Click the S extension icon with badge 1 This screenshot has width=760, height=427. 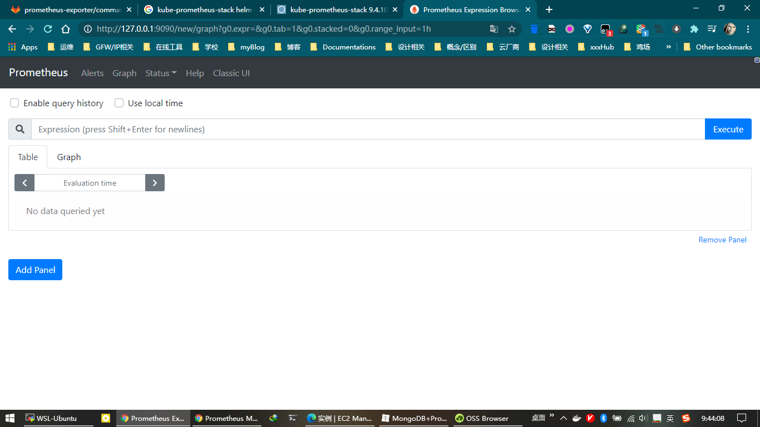click(x=641, y=29)
